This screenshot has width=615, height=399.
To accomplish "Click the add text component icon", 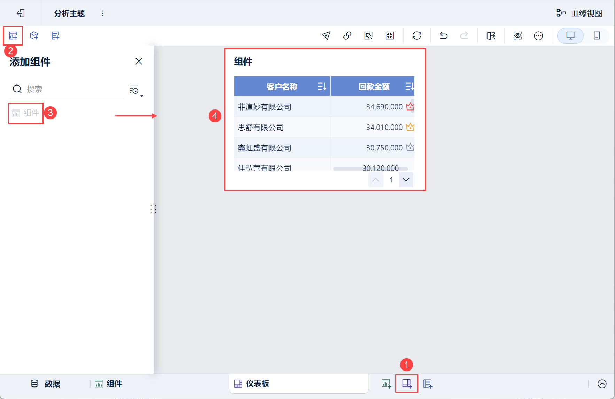I will tap(55, 35).
